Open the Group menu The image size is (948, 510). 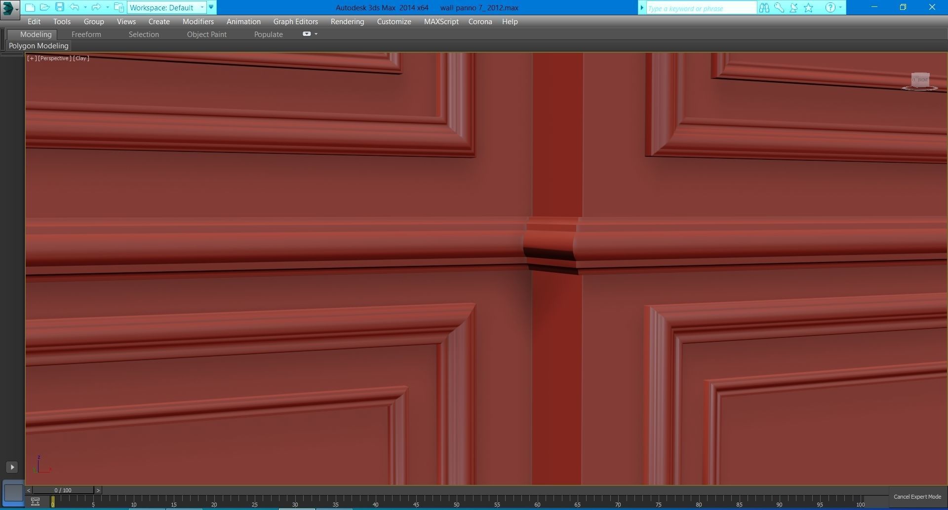[x=94, y=22]
